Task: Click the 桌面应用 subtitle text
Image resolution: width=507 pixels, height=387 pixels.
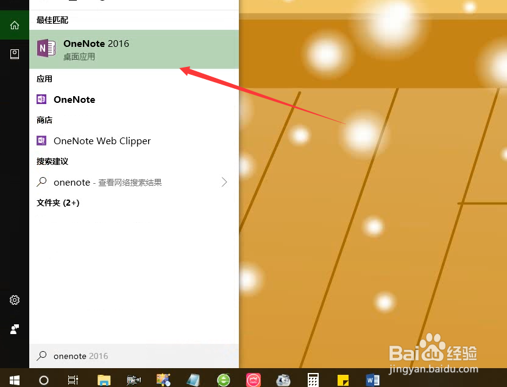Action: tap(79, 57)
